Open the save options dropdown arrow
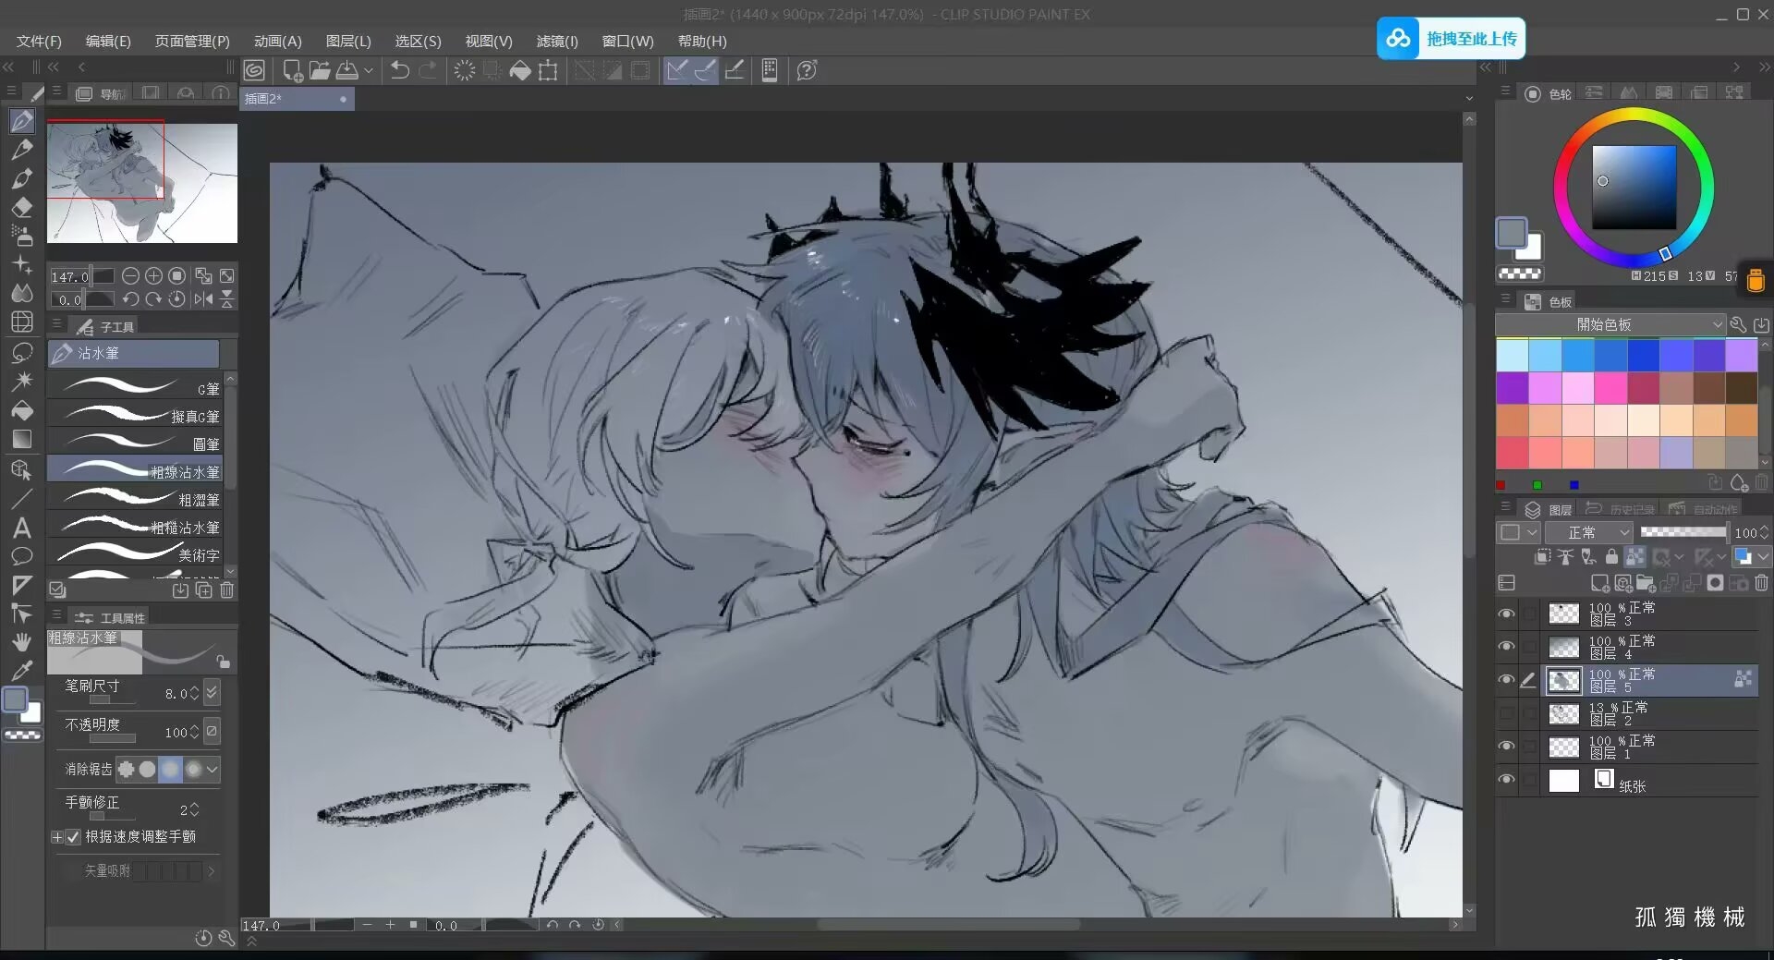The image size is (1774, 960). point(369,70)
